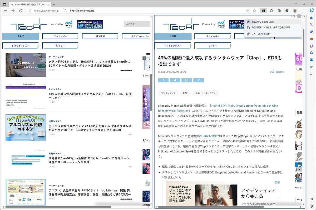Open 導入事例 tab in left pane
The width and height of the screenshot is (316, 210).
pyautogui.click(x=100, y=36)
